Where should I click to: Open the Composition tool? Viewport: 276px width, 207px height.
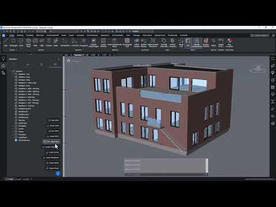(65, 42)
